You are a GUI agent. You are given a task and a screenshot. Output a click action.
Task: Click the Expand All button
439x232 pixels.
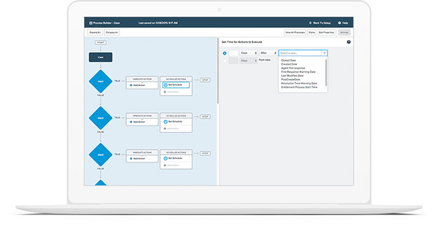point(94,32)
